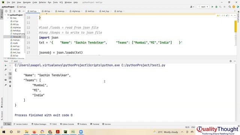Select opened file target icon in Project panel
This screenshot has width=240, height=135.
pos(6,11)
